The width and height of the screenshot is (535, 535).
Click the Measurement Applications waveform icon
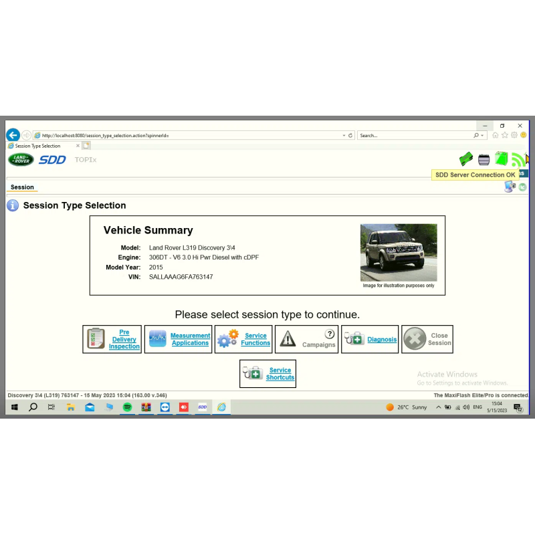coord(158,339)
